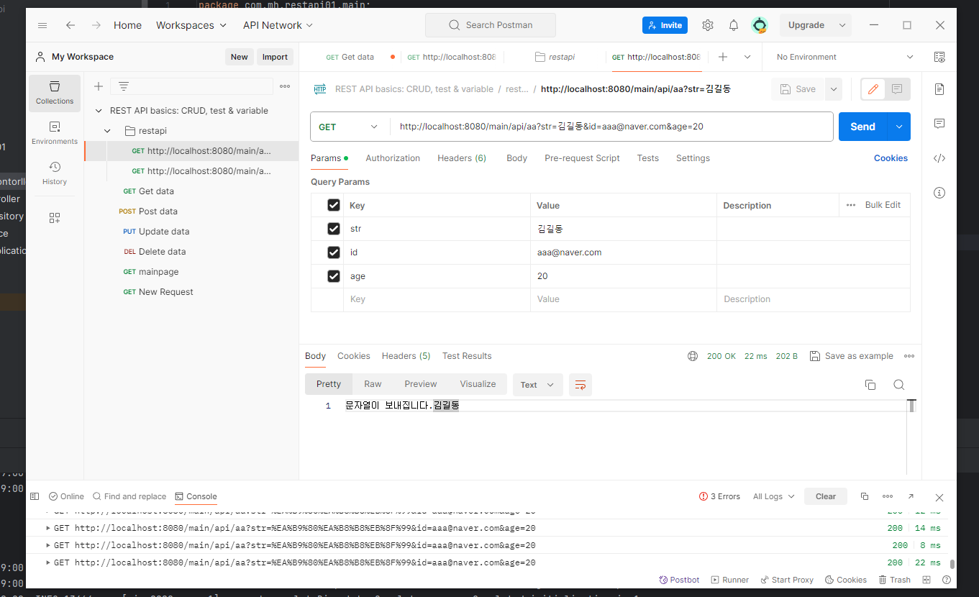
Task: Copy the response body
Action: [x=870, y=385]
